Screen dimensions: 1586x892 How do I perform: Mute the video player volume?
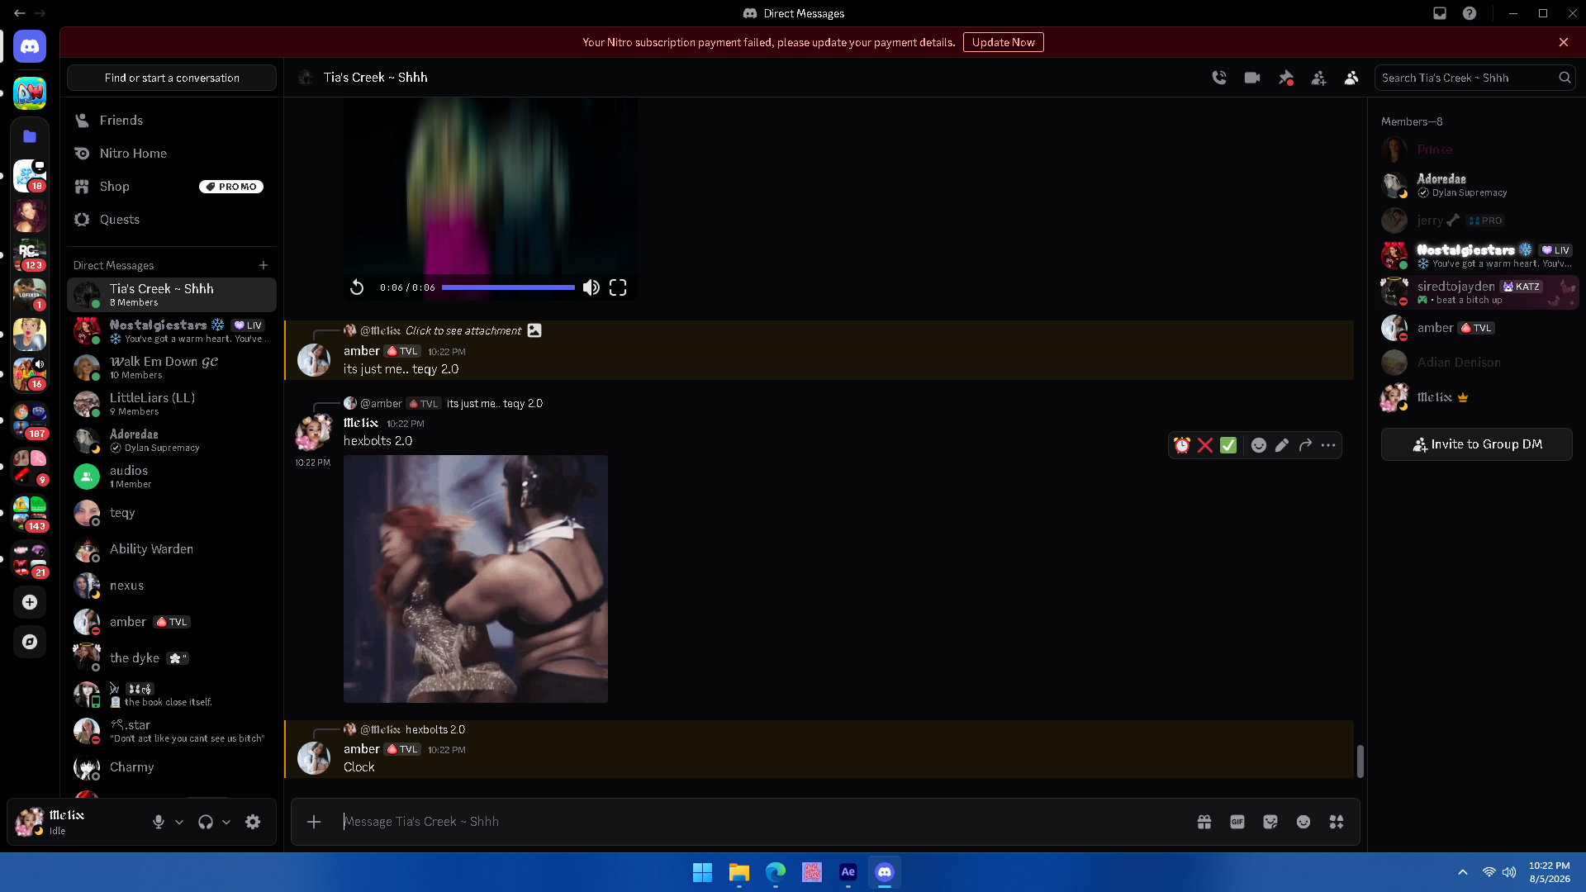point(591,287)
